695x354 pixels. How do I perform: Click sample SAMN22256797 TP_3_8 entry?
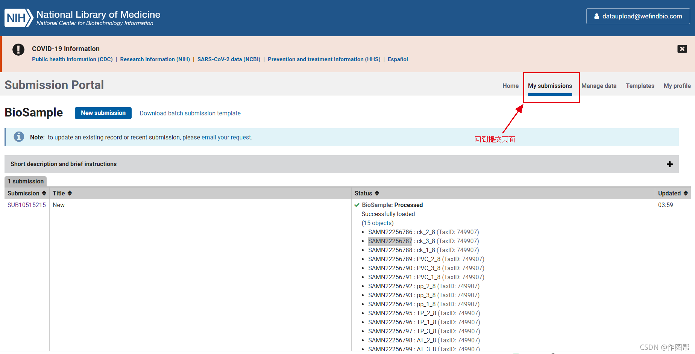pos(424,331)
